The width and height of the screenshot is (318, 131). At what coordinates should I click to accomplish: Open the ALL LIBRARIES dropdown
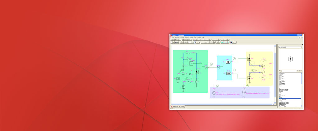pyautogui.click(x=301, y=47)
